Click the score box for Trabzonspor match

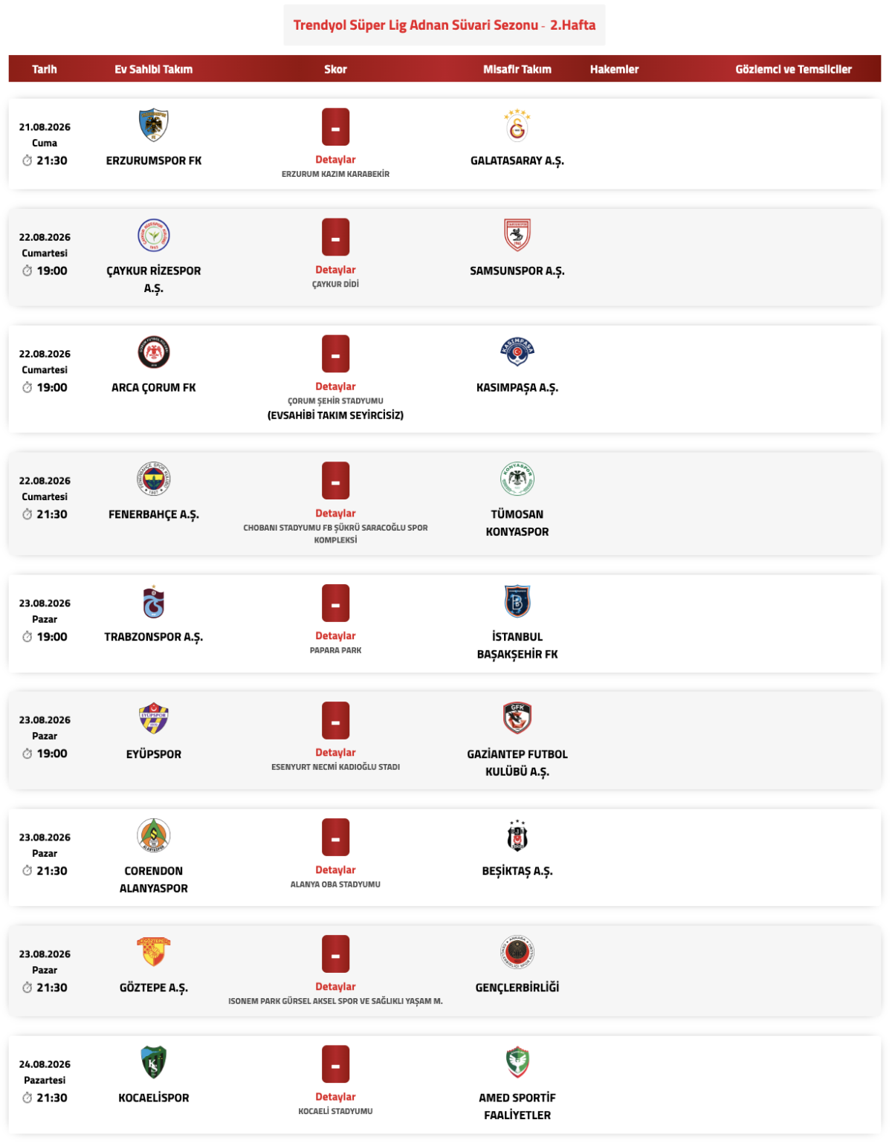(335, 603)
